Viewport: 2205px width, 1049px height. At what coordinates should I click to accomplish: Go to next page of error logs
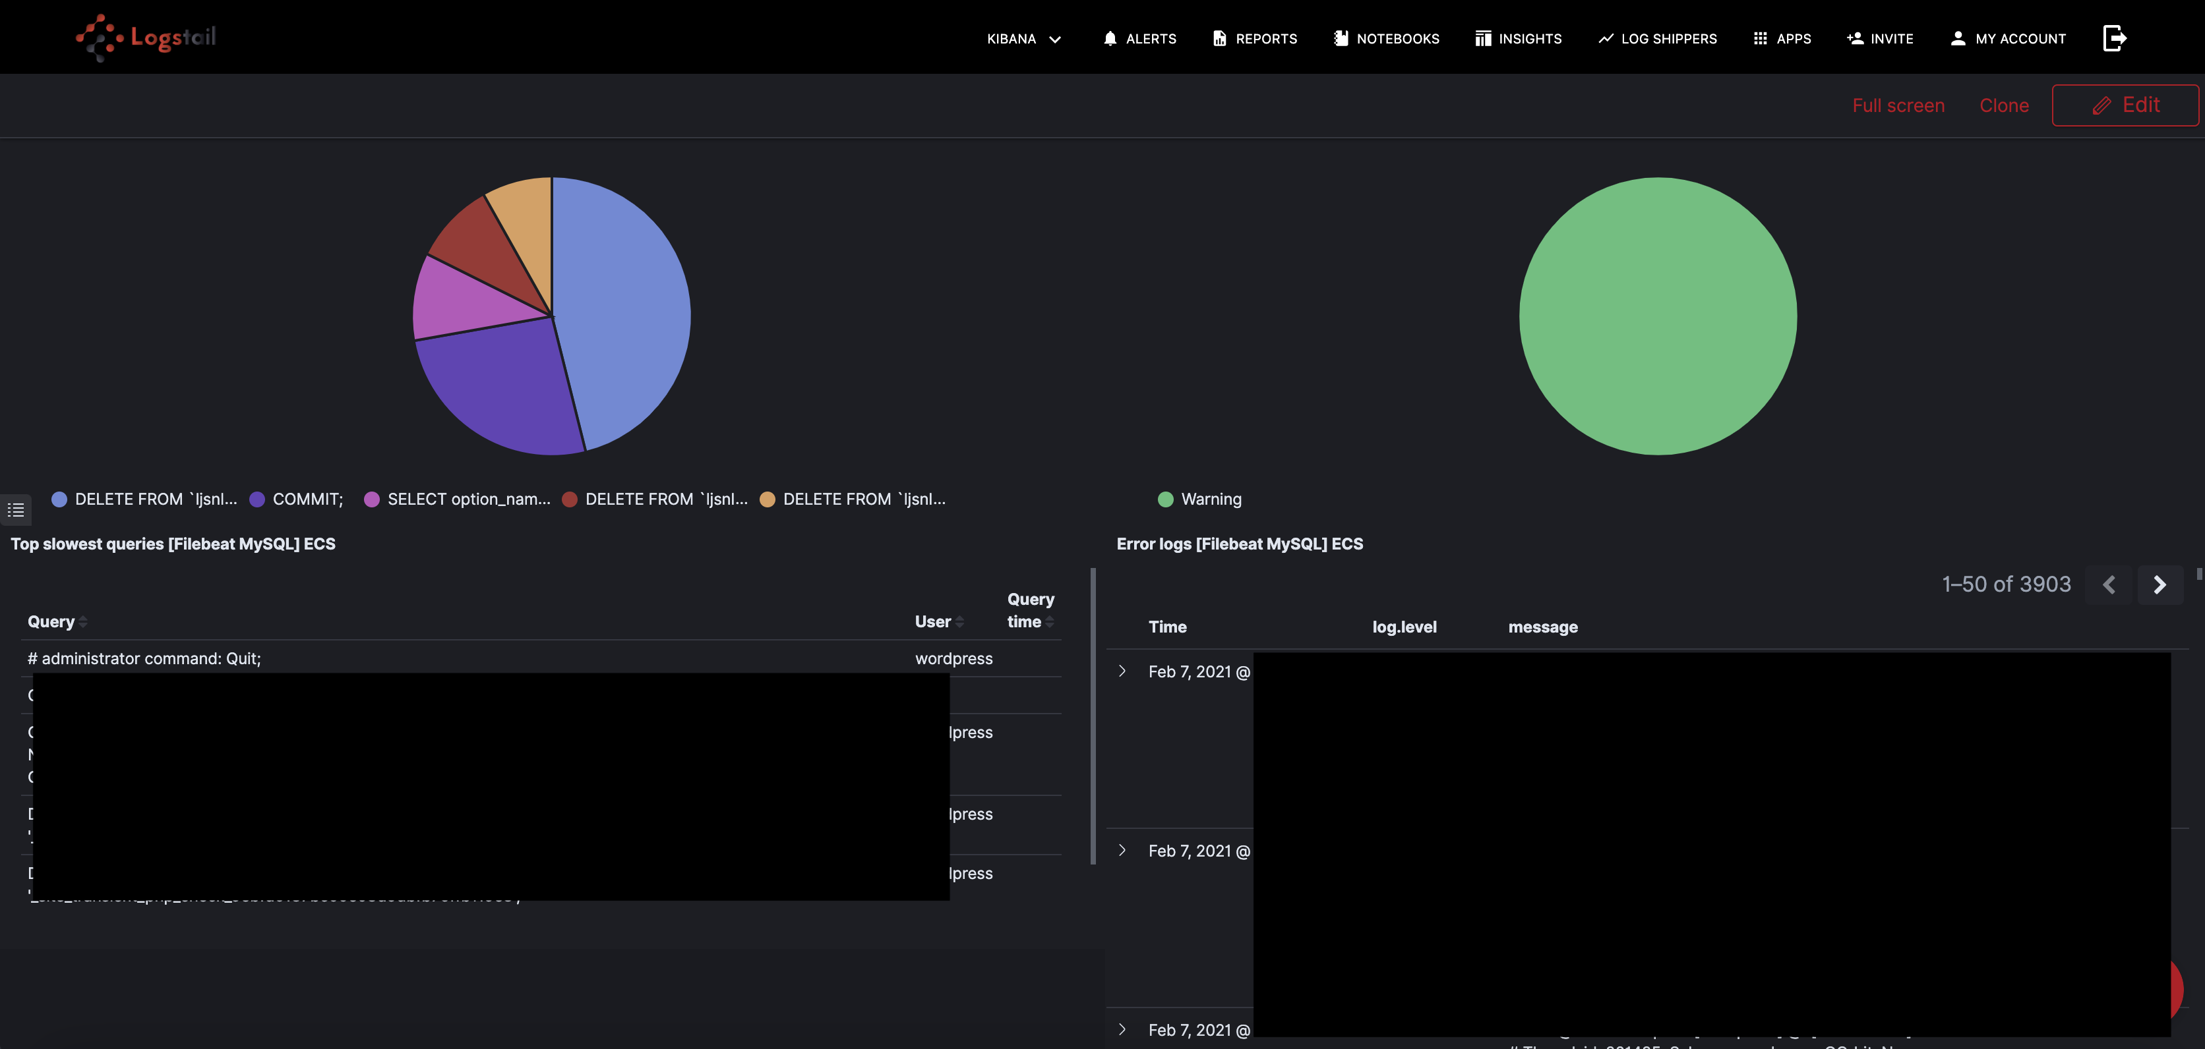[x=2159, y=584]
